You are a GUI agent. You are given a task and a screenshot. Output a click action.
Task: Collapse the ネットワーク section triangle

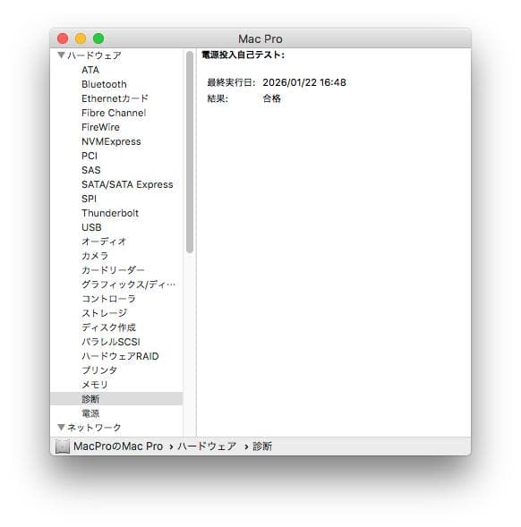click(61, 427)
